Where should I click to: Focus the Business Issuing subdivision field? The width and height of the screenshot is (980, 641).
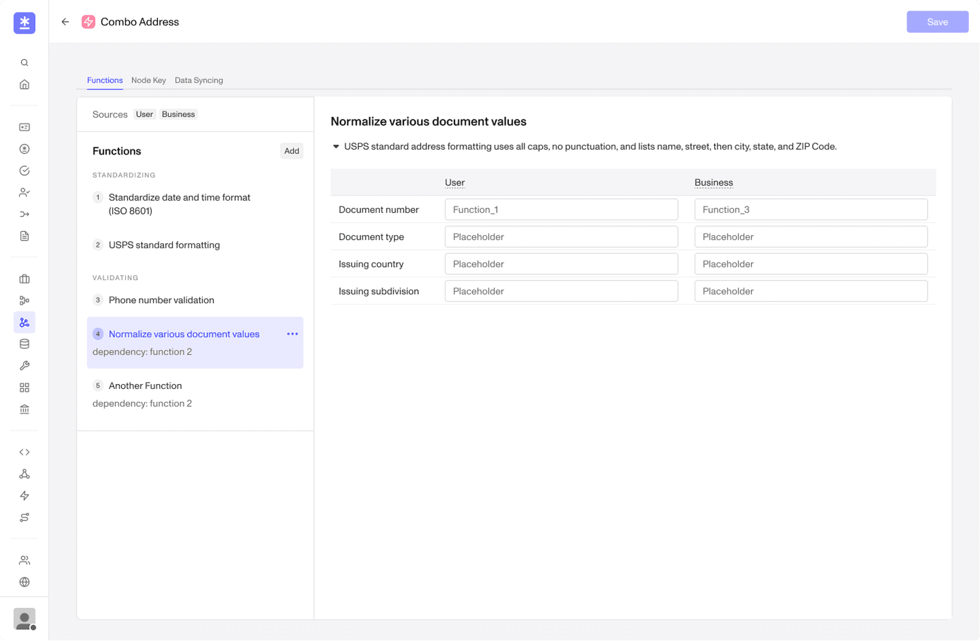point(811,291)
